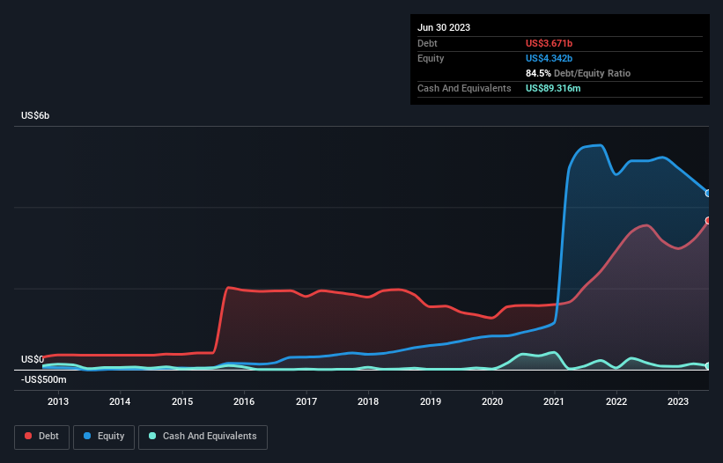Click the Debt label in tooltip

[x=427, y=43]
